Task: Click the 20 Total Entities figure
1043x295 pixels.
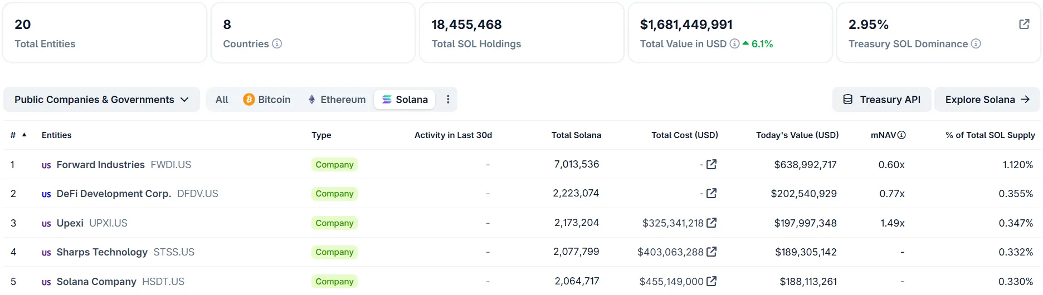Action: 23,24
